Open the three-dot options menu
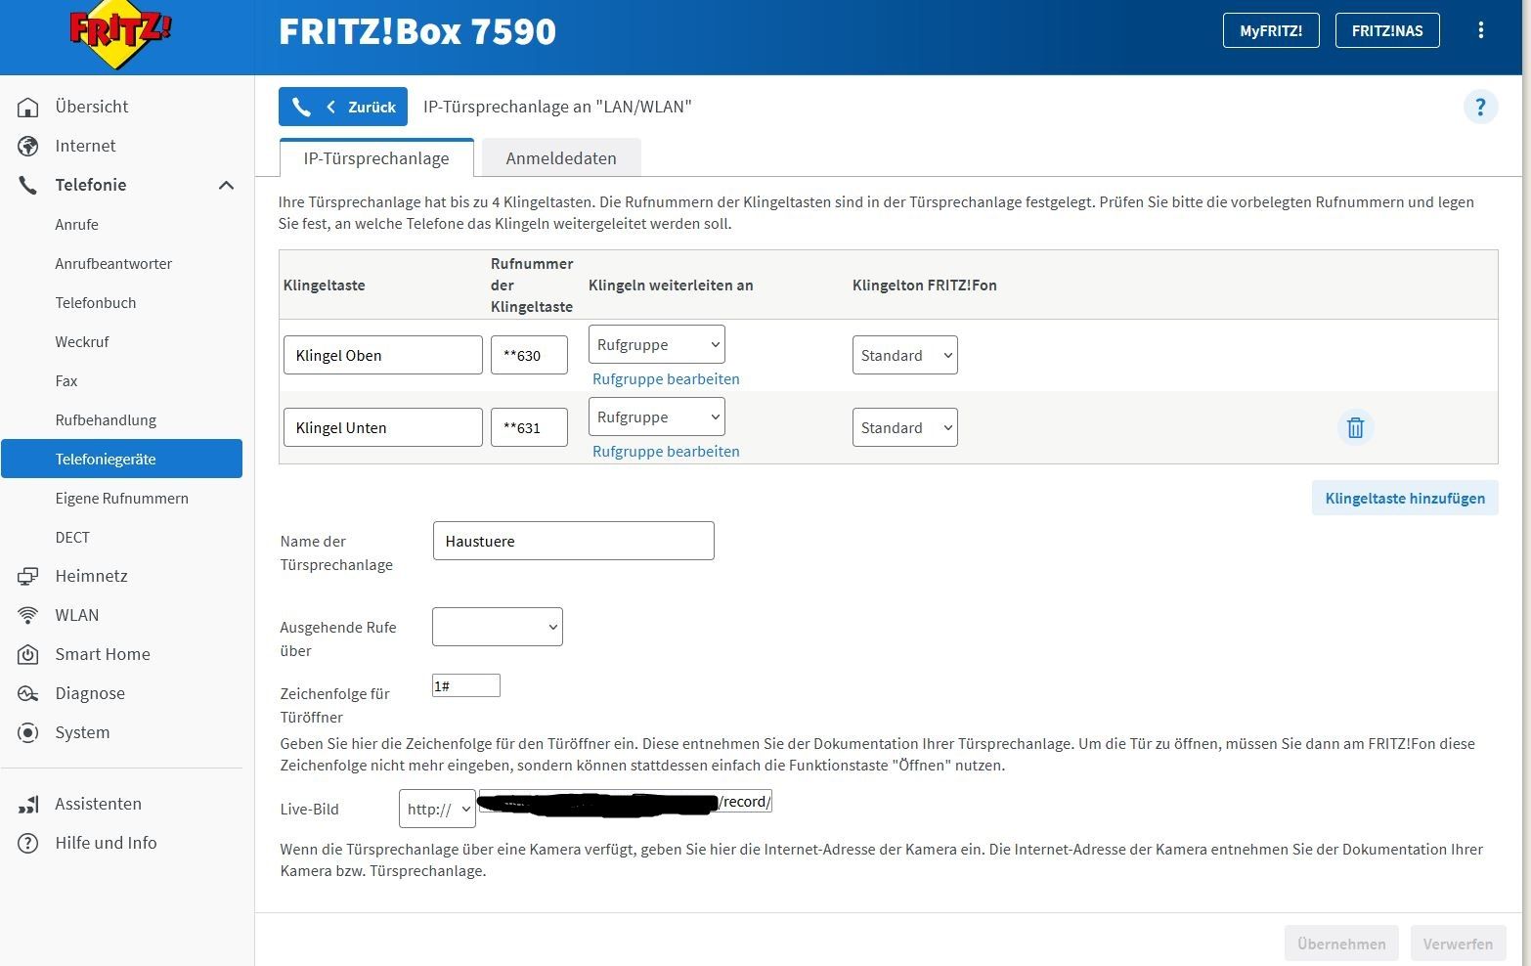This screenshot has width=1531, height=966. pos(1481,30)
